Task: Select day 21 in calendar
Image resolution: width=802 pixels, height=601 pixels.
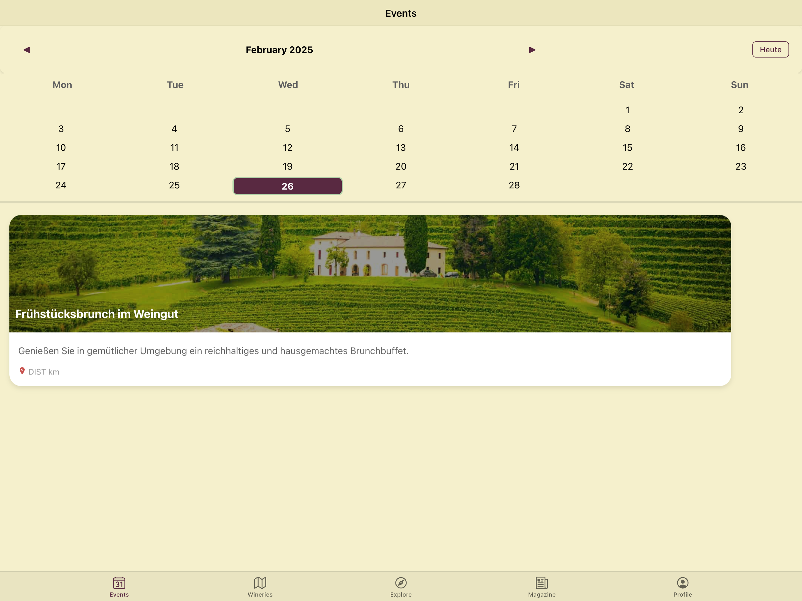Action: click(x=514, y=166)
